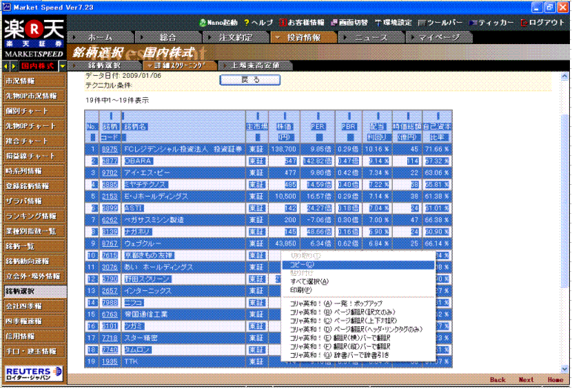Viewport: 572px width, 389px height.
Task: Open 複合チャート in the sidebar
Action: click(x=34, y=141)
